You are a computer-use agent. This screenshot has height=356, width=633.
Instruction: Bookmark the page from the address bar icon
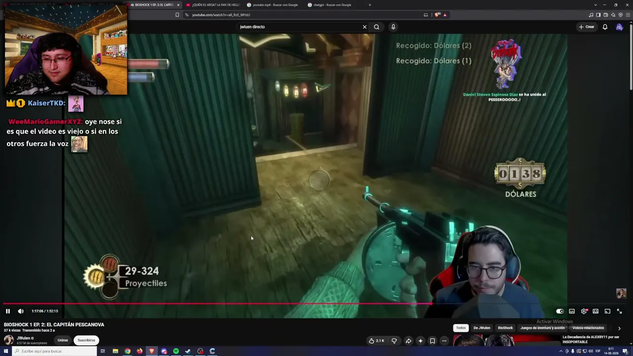point(177,15)
